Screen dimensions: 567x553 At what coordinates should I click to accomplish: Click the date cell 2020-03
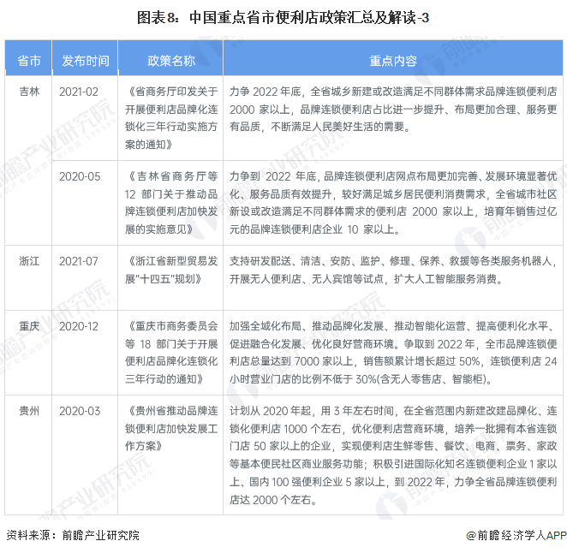[x=80, y=411]
